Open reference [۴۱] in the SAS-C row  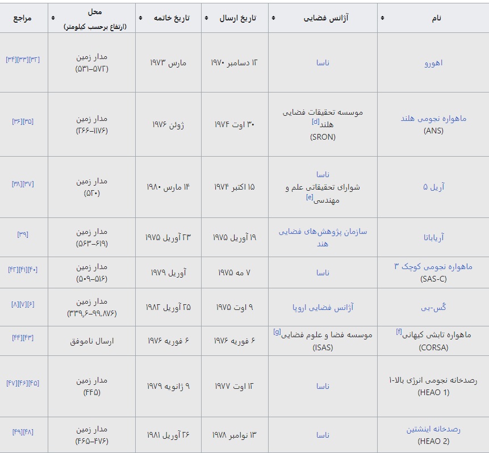(x=23, y=270)
